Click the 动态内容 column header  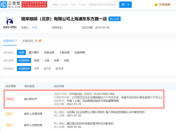click(59, 86)
